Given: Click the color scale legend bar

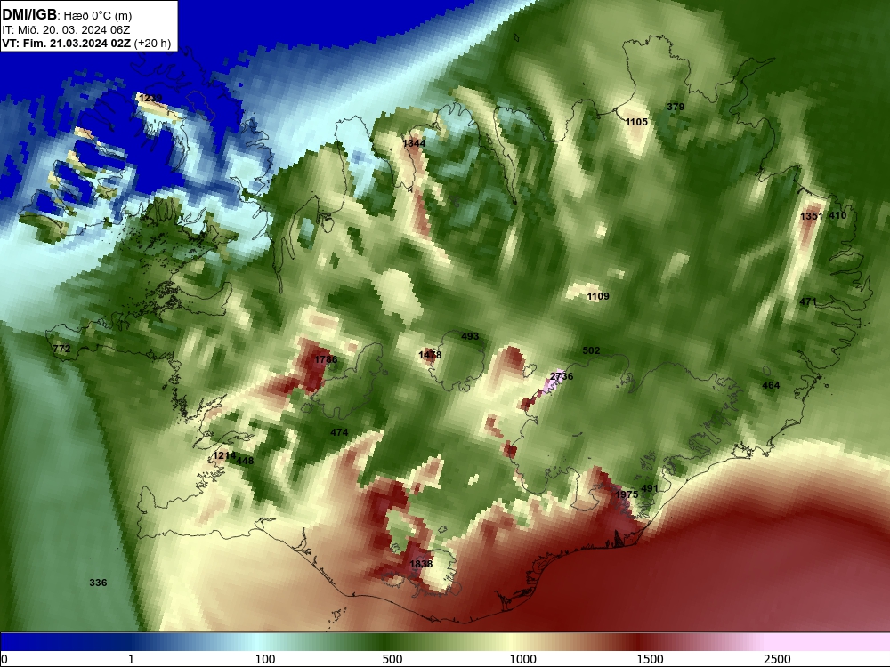Looking at the screenshot, I should 445,641.
